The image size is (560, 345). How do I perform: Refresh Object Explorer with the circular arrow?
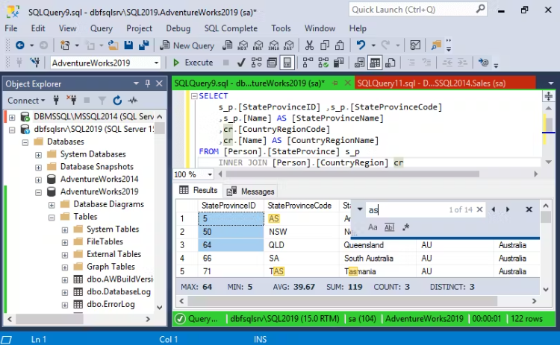117,101
